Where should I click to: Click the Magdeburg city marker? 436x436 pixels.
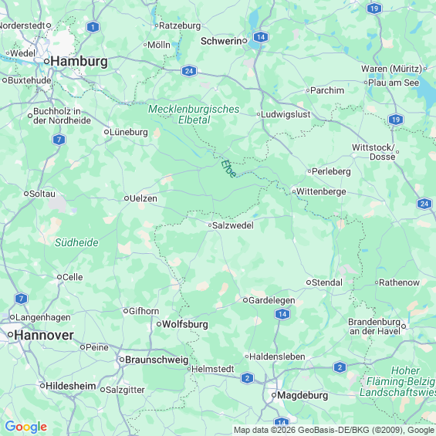pos(274,395)
